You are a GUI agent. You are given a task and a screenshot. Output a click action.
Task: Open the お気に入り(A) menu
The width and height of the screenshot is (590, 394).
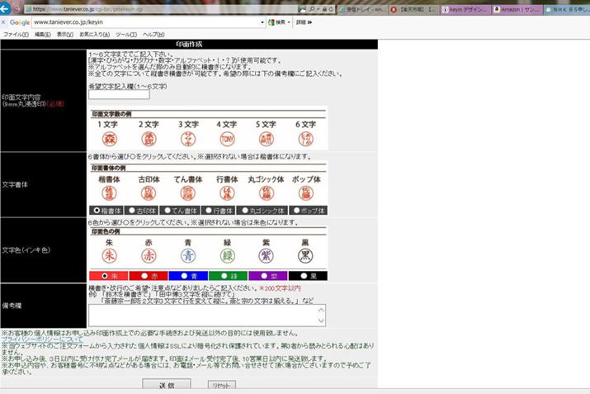coord(97,35)
